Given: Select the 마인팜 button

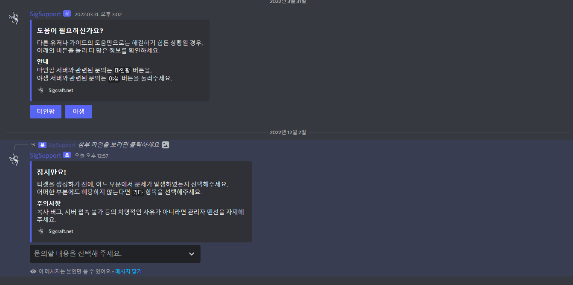Looking at the screenshot, I should click(46, 112).
